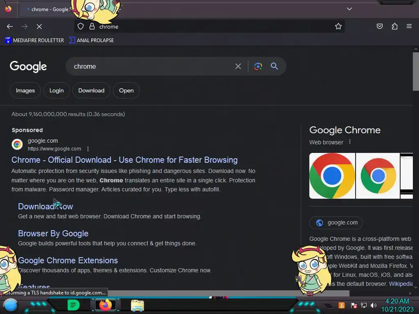Click the 'Sponsored' label
The height and width of the screenshot is (314, 419).
tap(27, 130)
